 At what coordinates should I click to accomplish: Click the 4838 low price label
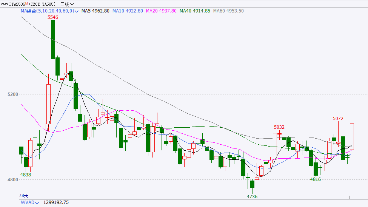click(25, 175)
